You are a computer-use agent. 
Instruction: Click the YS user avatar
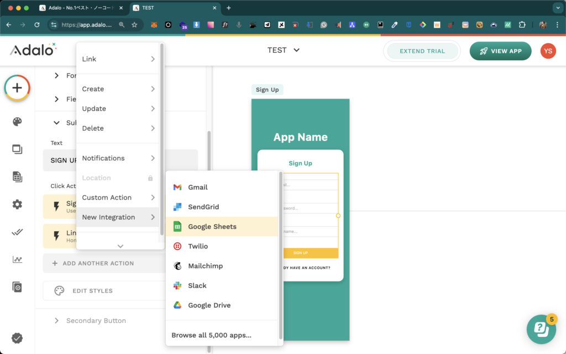tap(548, 51)
